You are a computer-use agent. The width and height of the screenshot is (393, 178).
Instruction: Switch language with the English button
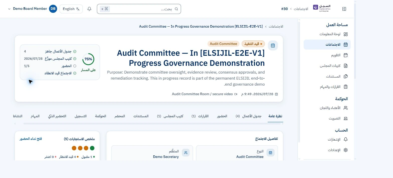tap(71, 9)
